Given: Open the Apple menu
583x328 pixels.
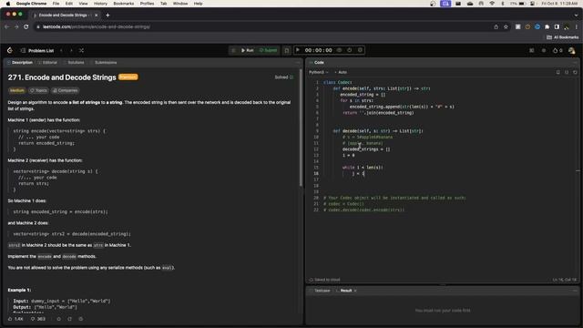Looking at the screenshot, I should click(8, 4).
